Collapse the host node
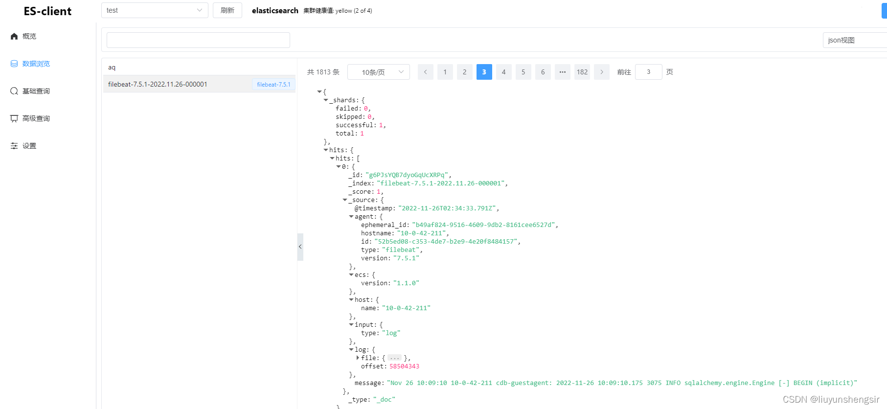 [x=351, y=299]
